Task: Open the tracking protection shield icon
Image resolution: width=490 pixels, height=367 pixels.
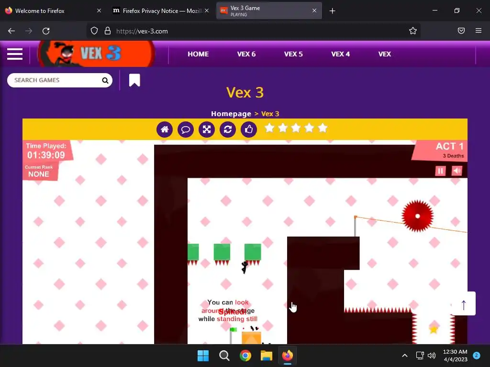Action: (94, 31)
